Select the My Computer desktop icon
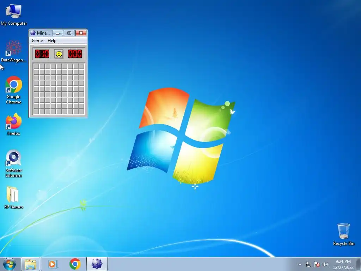 (x=14, y=14)
